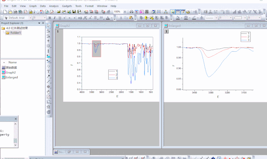267x159 pixels.
Task: Open the font name dropdown
Action: 31,18
